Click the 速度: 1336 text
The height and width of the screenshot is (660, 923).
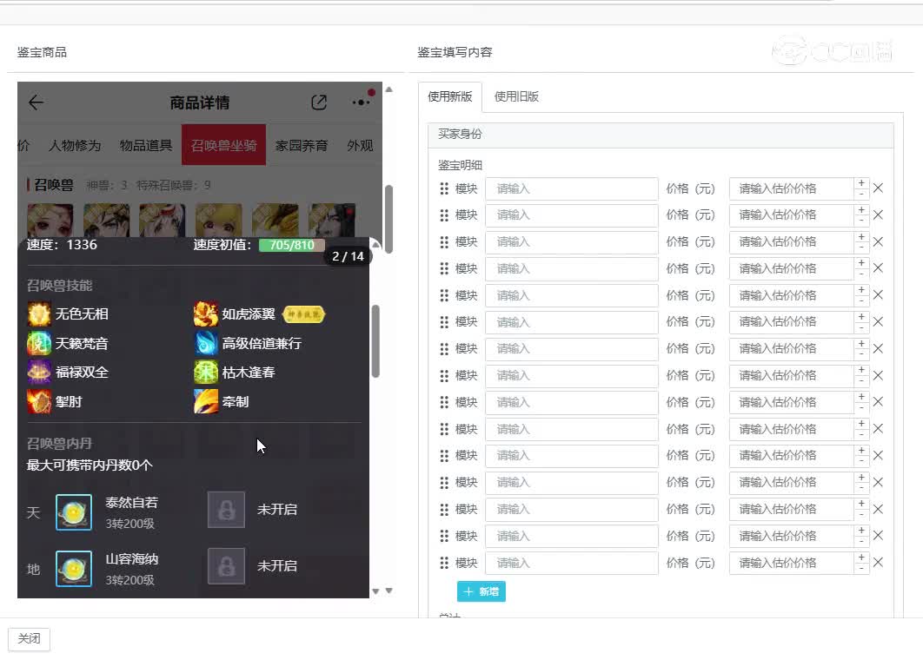click(x=62, y=245)
